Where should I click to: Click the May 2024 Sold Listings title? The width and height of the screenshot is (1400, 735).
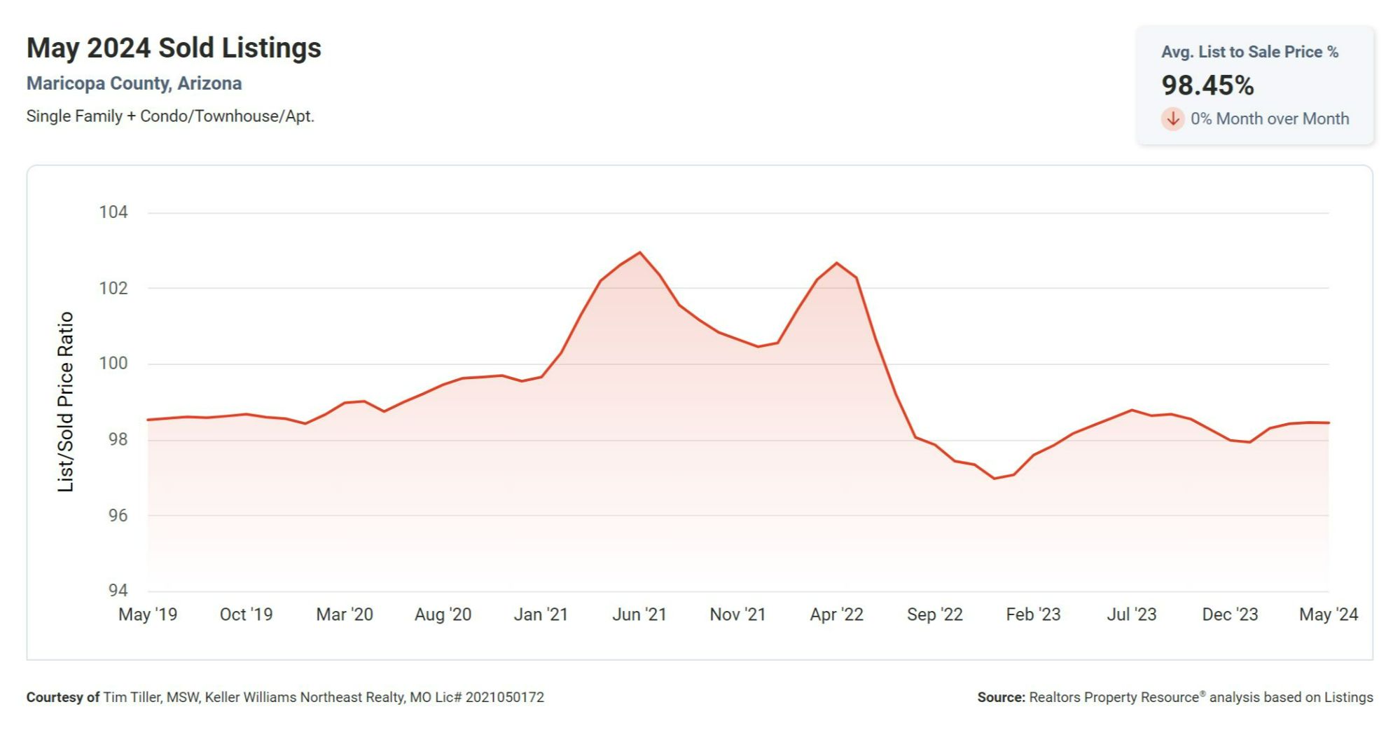tap(174, 48)
